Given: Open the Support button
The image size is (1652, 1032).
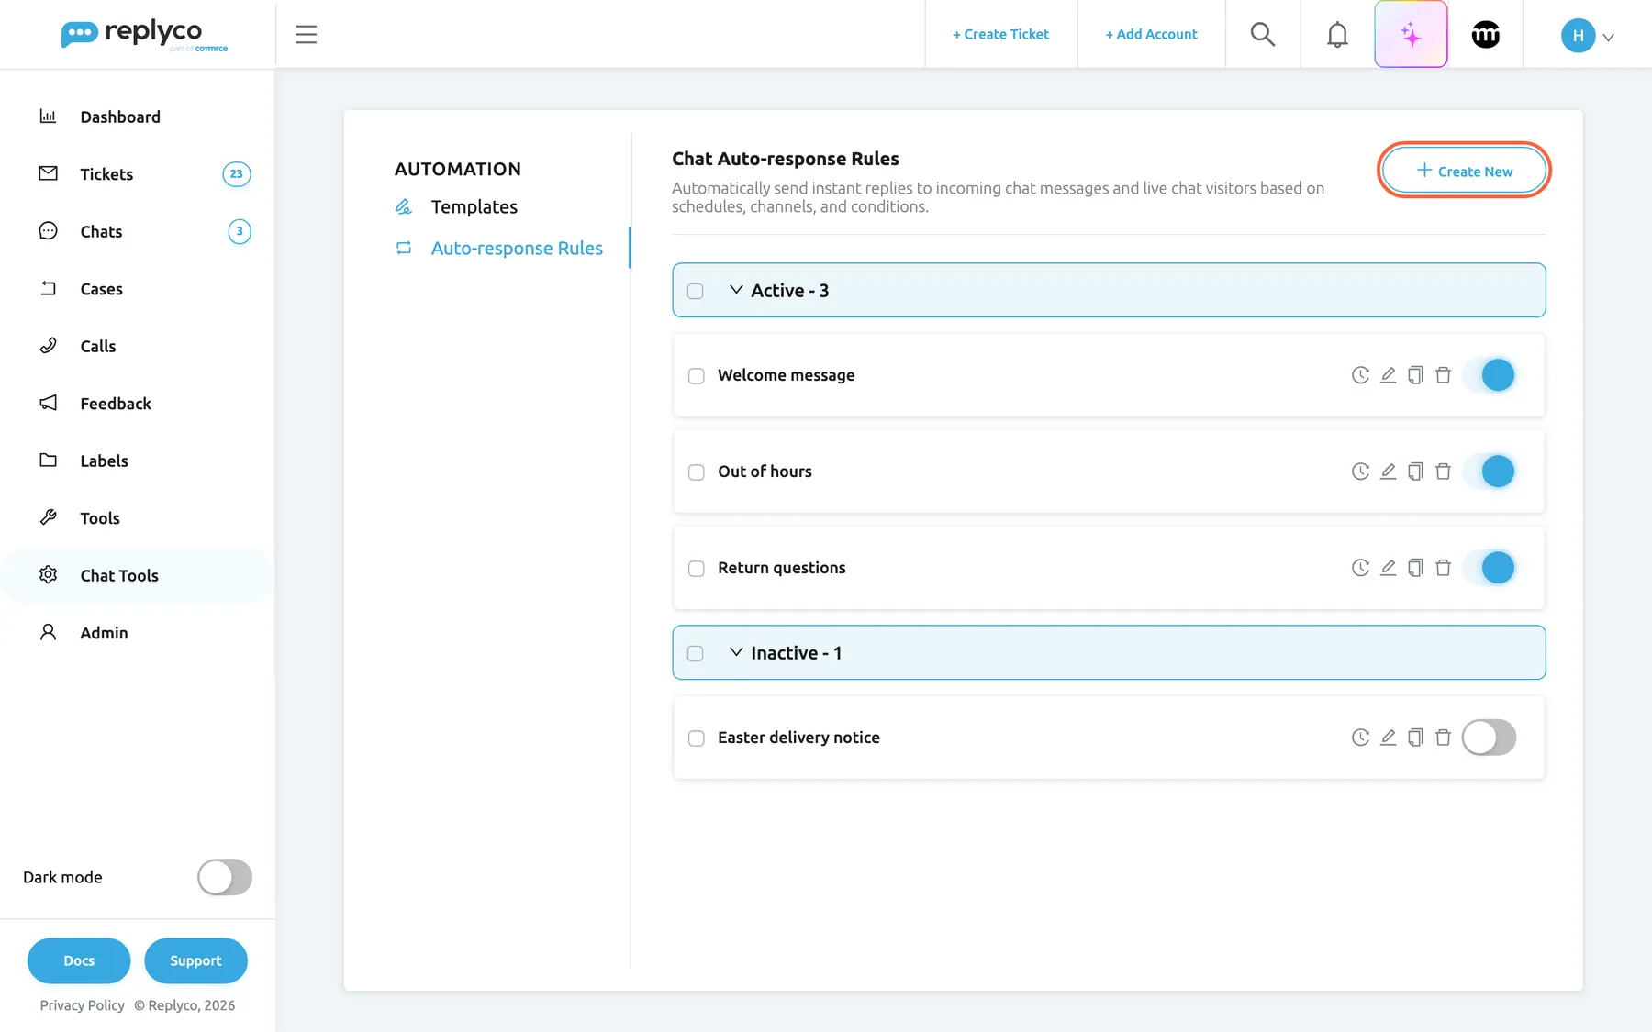Looking at the screenshot, I should tap(195, 960).
